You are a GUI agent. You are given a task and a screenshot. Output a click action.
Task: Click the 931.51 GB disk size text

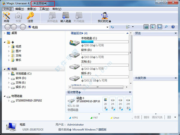point(73,106)
